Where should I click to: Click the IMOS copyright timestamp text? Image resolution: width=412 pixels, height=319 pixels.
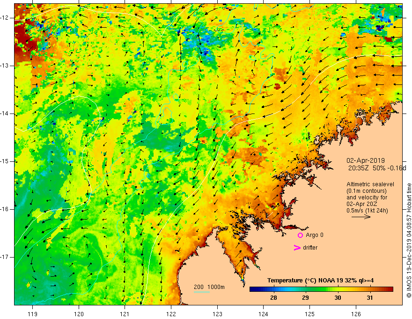point(409,240)
